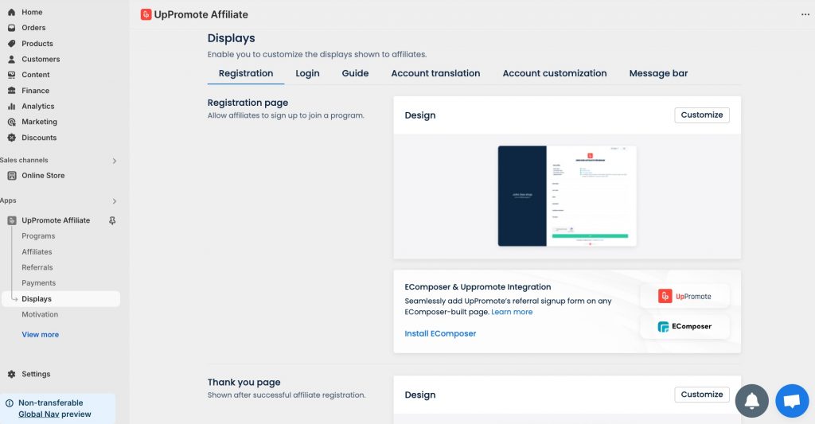Go to Motivation in UpPromote menu
This screenshot has height=424, width=815.
coord(40,314)
